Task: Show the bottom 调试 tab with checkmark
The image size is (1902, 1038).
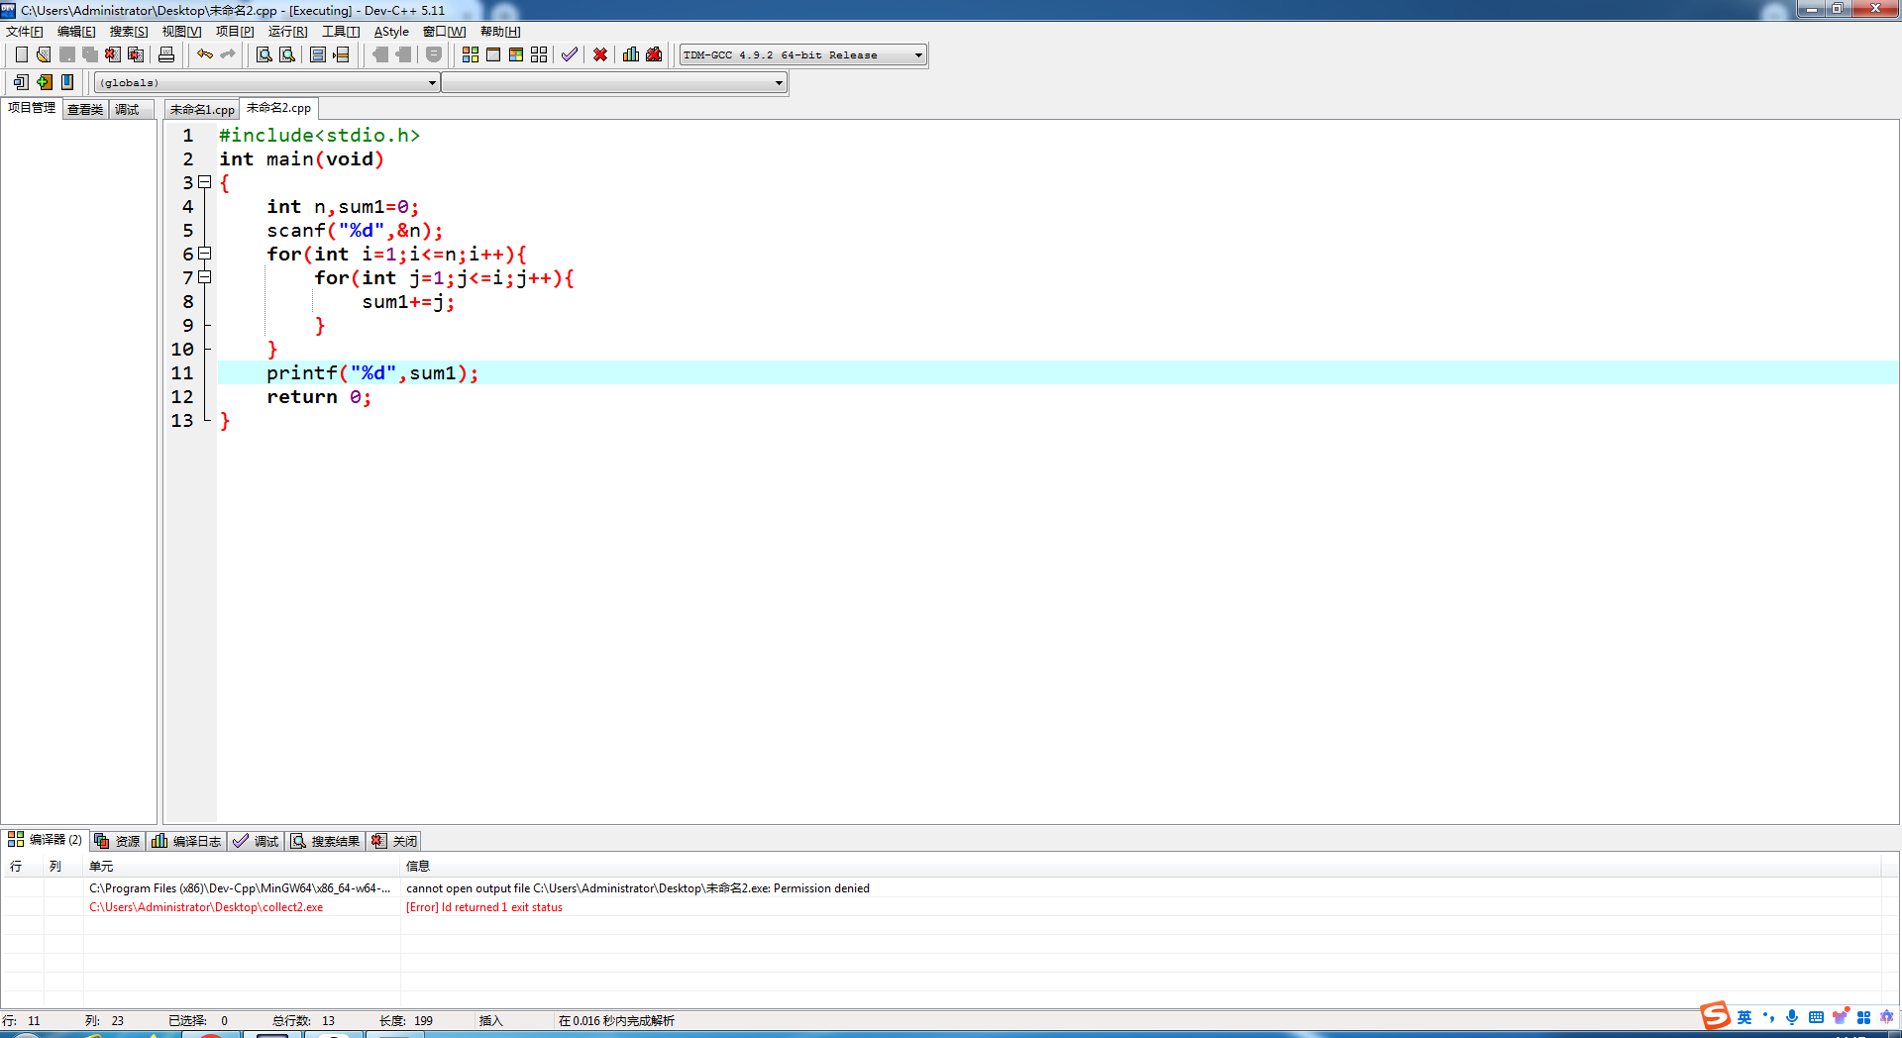Action: 256,841
